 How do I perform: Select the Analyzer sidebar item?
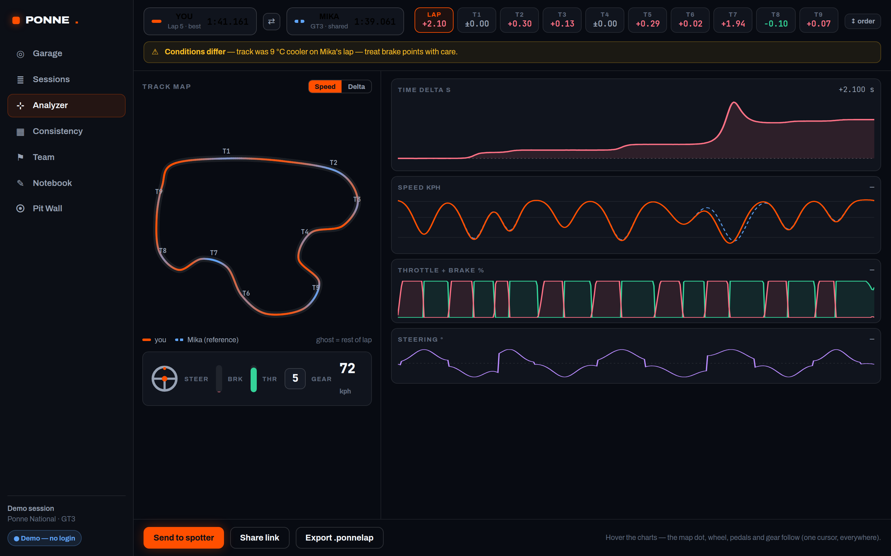pyautogui.click(x=66, y=106)
